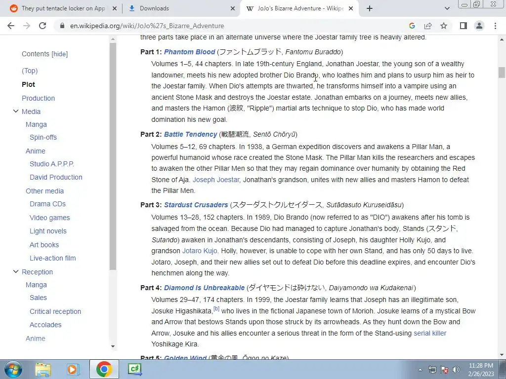Follow the Jotaro Kujo link
The height and width of the screenshot is (379, 506).
click(200, 251)
